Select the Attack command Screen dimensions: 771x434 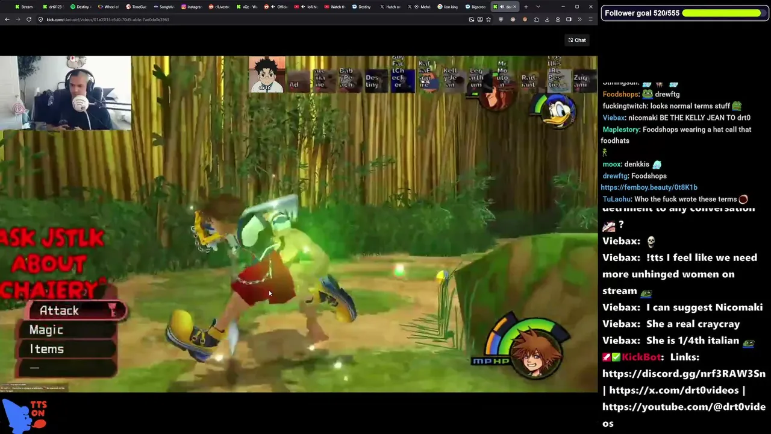(x=76, y=310)
